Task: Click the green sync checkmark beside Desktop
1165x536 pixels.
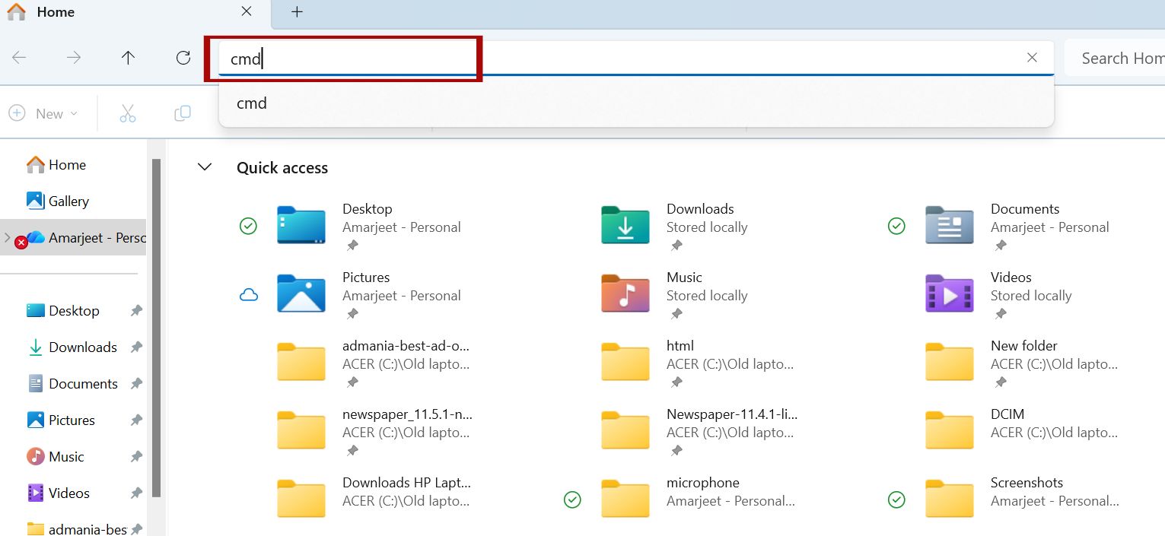Action: point(248,225)
